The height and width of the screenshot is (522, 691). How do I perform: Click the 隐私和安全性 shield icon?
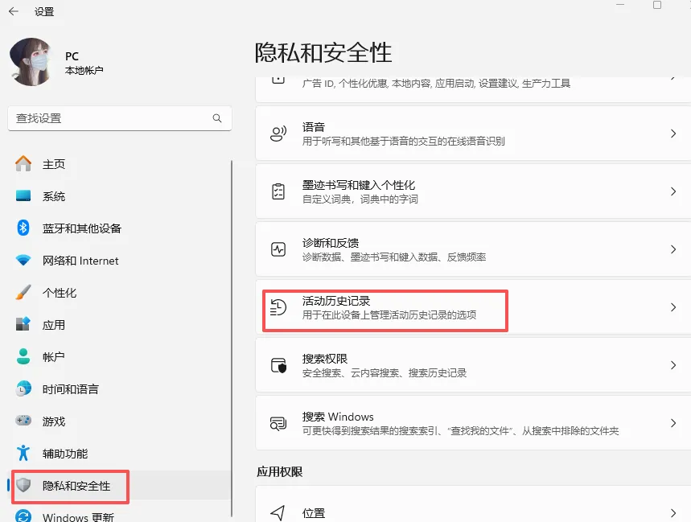pyautogui.click(x=23, y=486)
